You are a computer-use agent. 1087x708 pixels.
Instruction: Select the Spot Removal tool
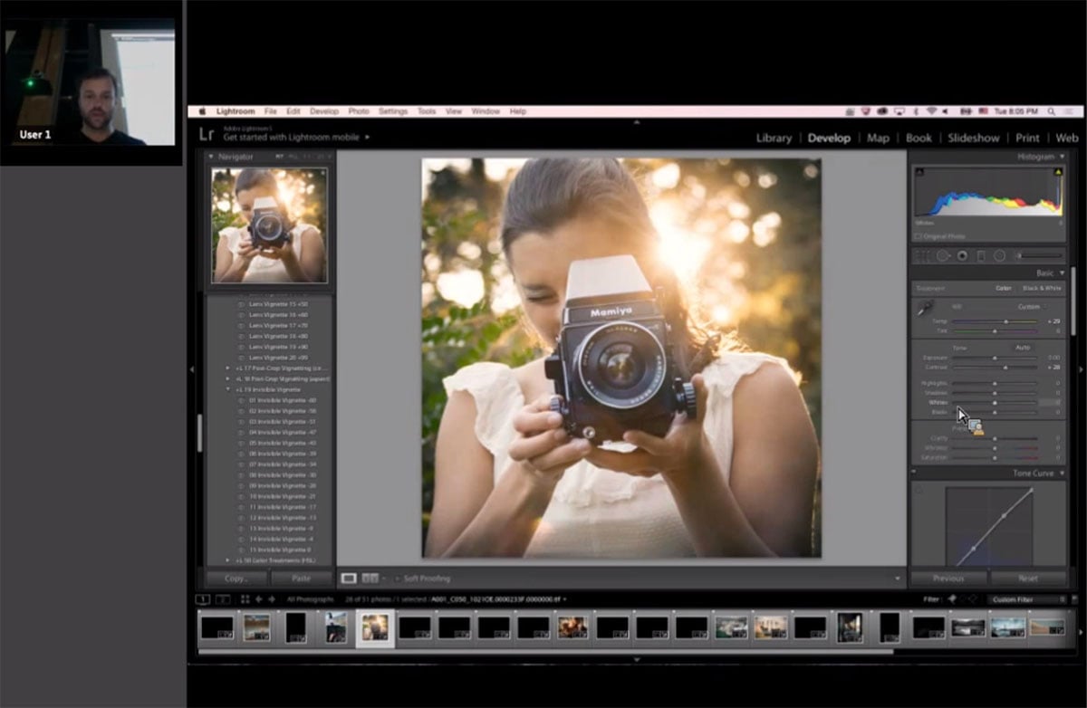point(942,256)
